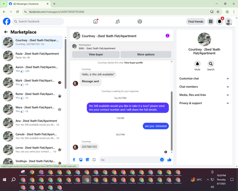The height and width of the screenshot is (191, 238).
Task: Select the Mara conversation
Action: tap(32, 109)
